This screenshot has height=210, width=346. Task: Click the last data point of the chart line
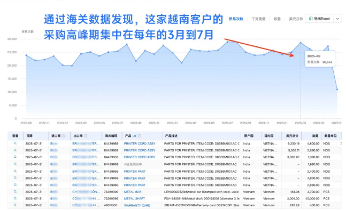point(337,90)
